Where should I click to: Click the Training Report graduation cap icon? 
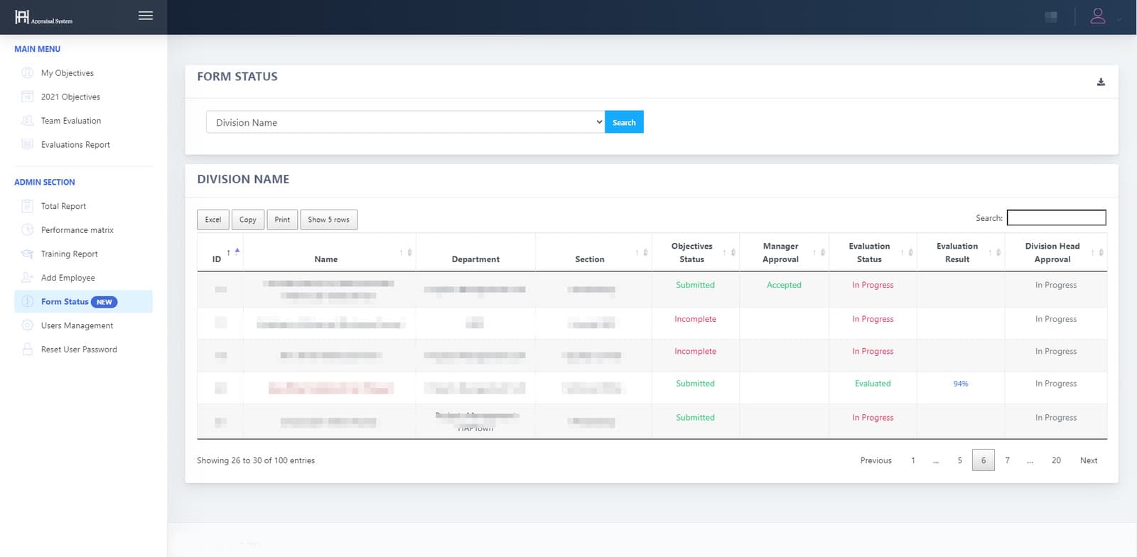[28, 254]
